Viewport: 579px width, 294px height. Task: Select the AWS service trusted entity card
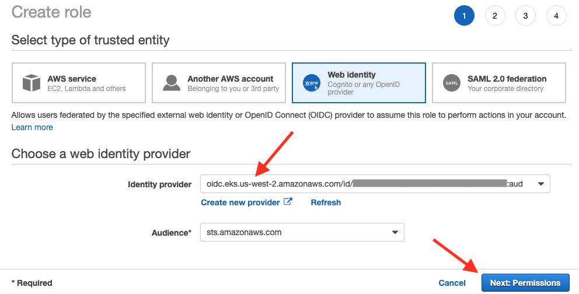point(79,83)
